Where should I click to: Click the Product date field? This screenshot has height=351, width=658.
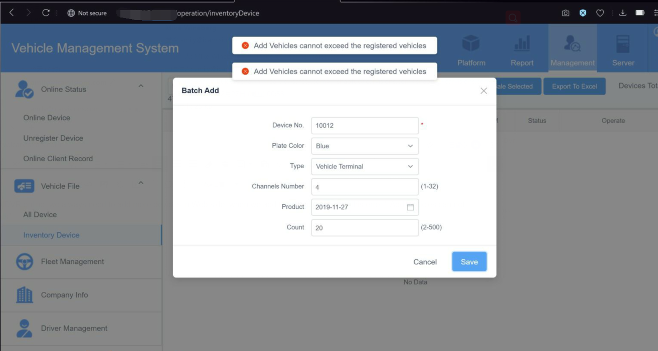(x=365, y=207)
